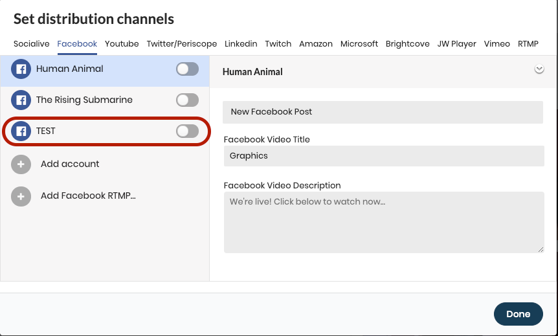The height and width of the screenshot is (336, 558).
Task: Click The Rising Submarine Facebook icon
Action: [x=21, y=100]
